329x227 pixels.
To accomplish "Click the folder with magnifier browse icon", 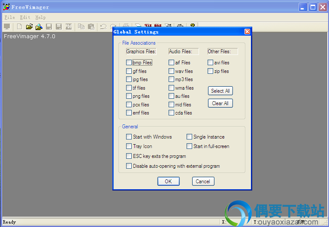I will 39,27.
